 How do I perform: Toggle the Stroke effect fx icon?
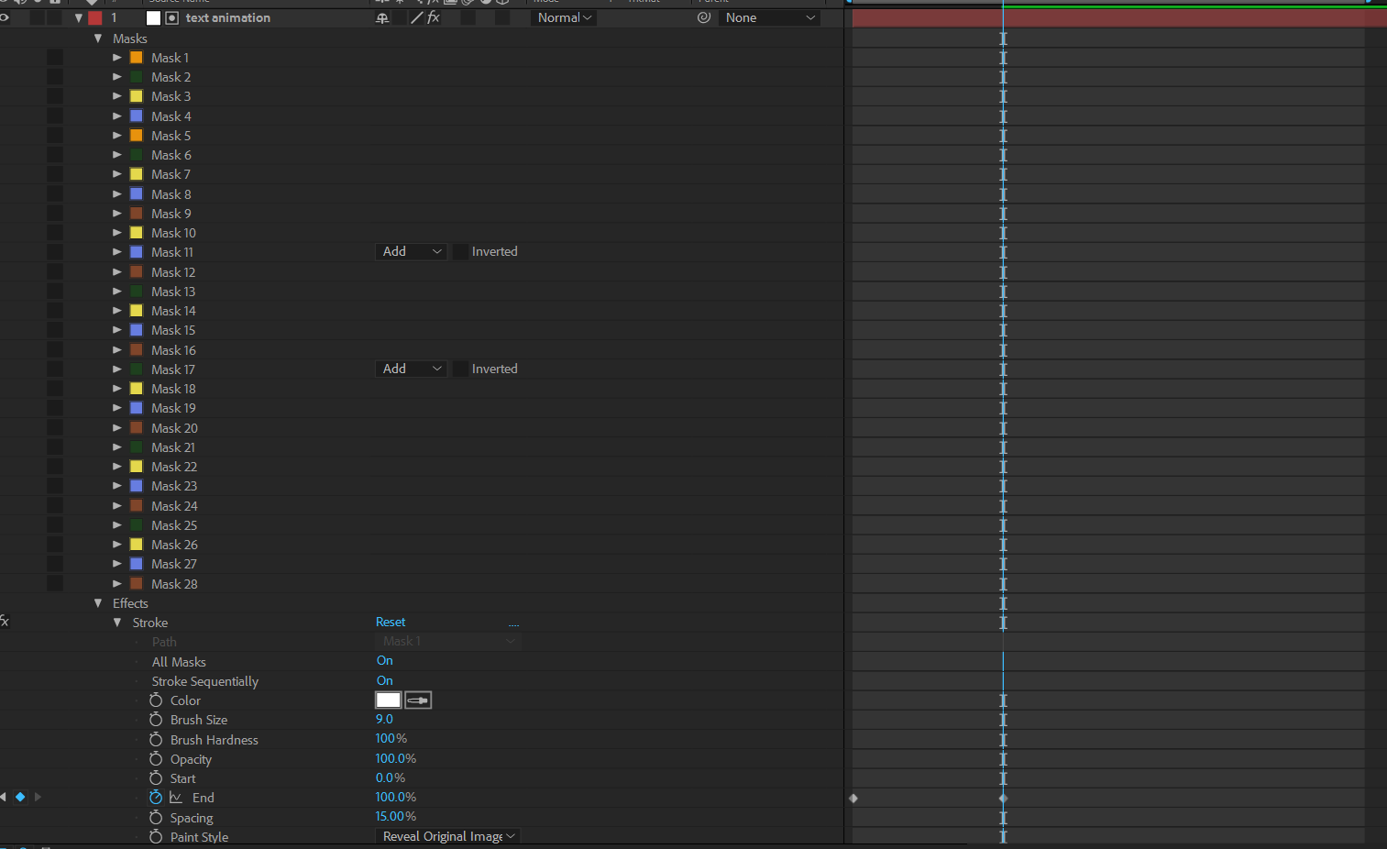click(x=5, y=622)
